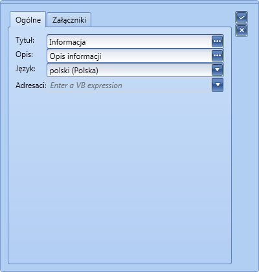Focus the Adresaci VB expression field
This screenshot has height=272, width=259.
pos(129,85)
